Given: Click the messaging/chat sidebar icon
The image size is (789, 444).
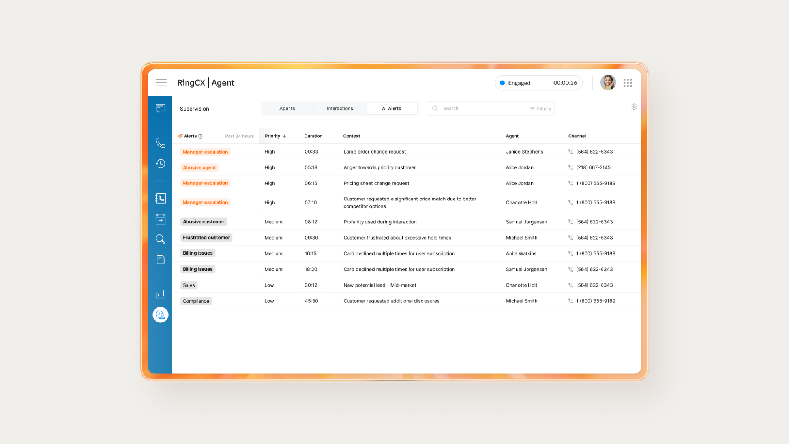Looking at the screenshot, I should pos(161,108).
